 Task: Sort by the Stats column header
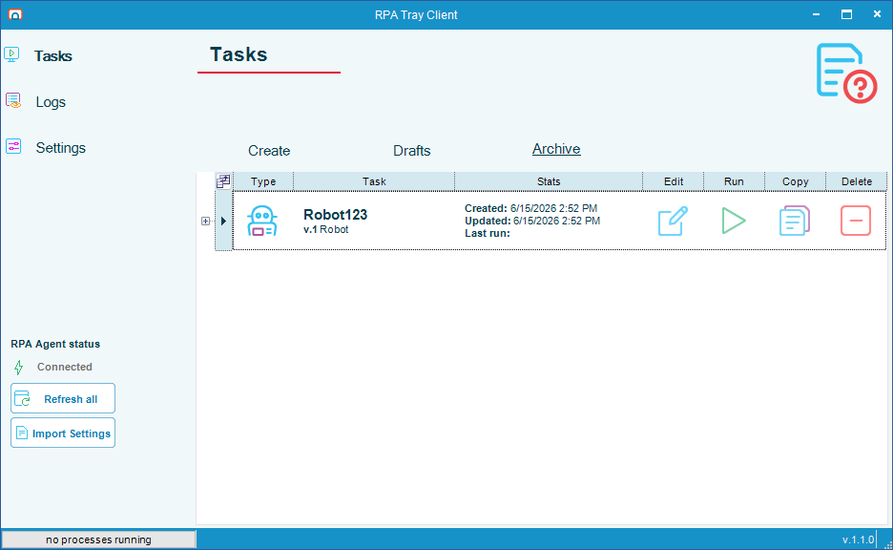[x=549, y=181]
